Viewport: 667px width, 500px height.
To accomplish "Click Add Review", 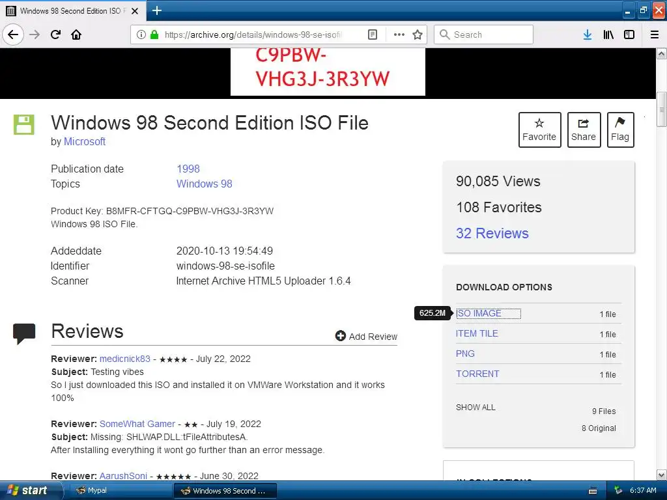I will pyautogui.click(x=366, y=337).
